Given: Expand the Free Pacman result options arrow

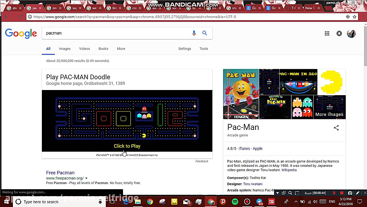Looking at the screenshot, I should coord(86,178).
